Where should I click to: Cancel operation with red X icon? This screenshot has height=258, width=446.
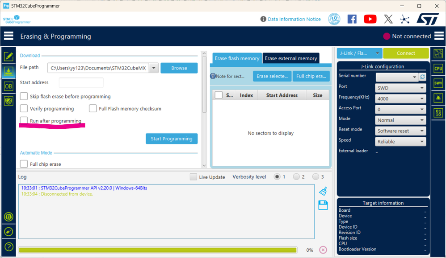323,250
